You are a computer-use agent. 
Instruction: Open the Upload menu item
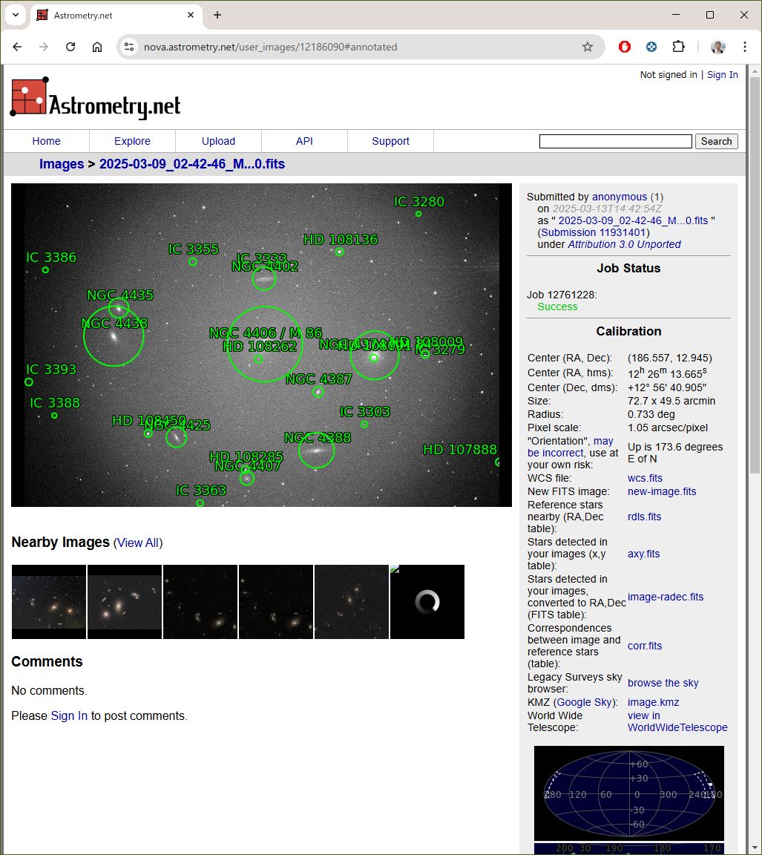[x=218, y=141]
